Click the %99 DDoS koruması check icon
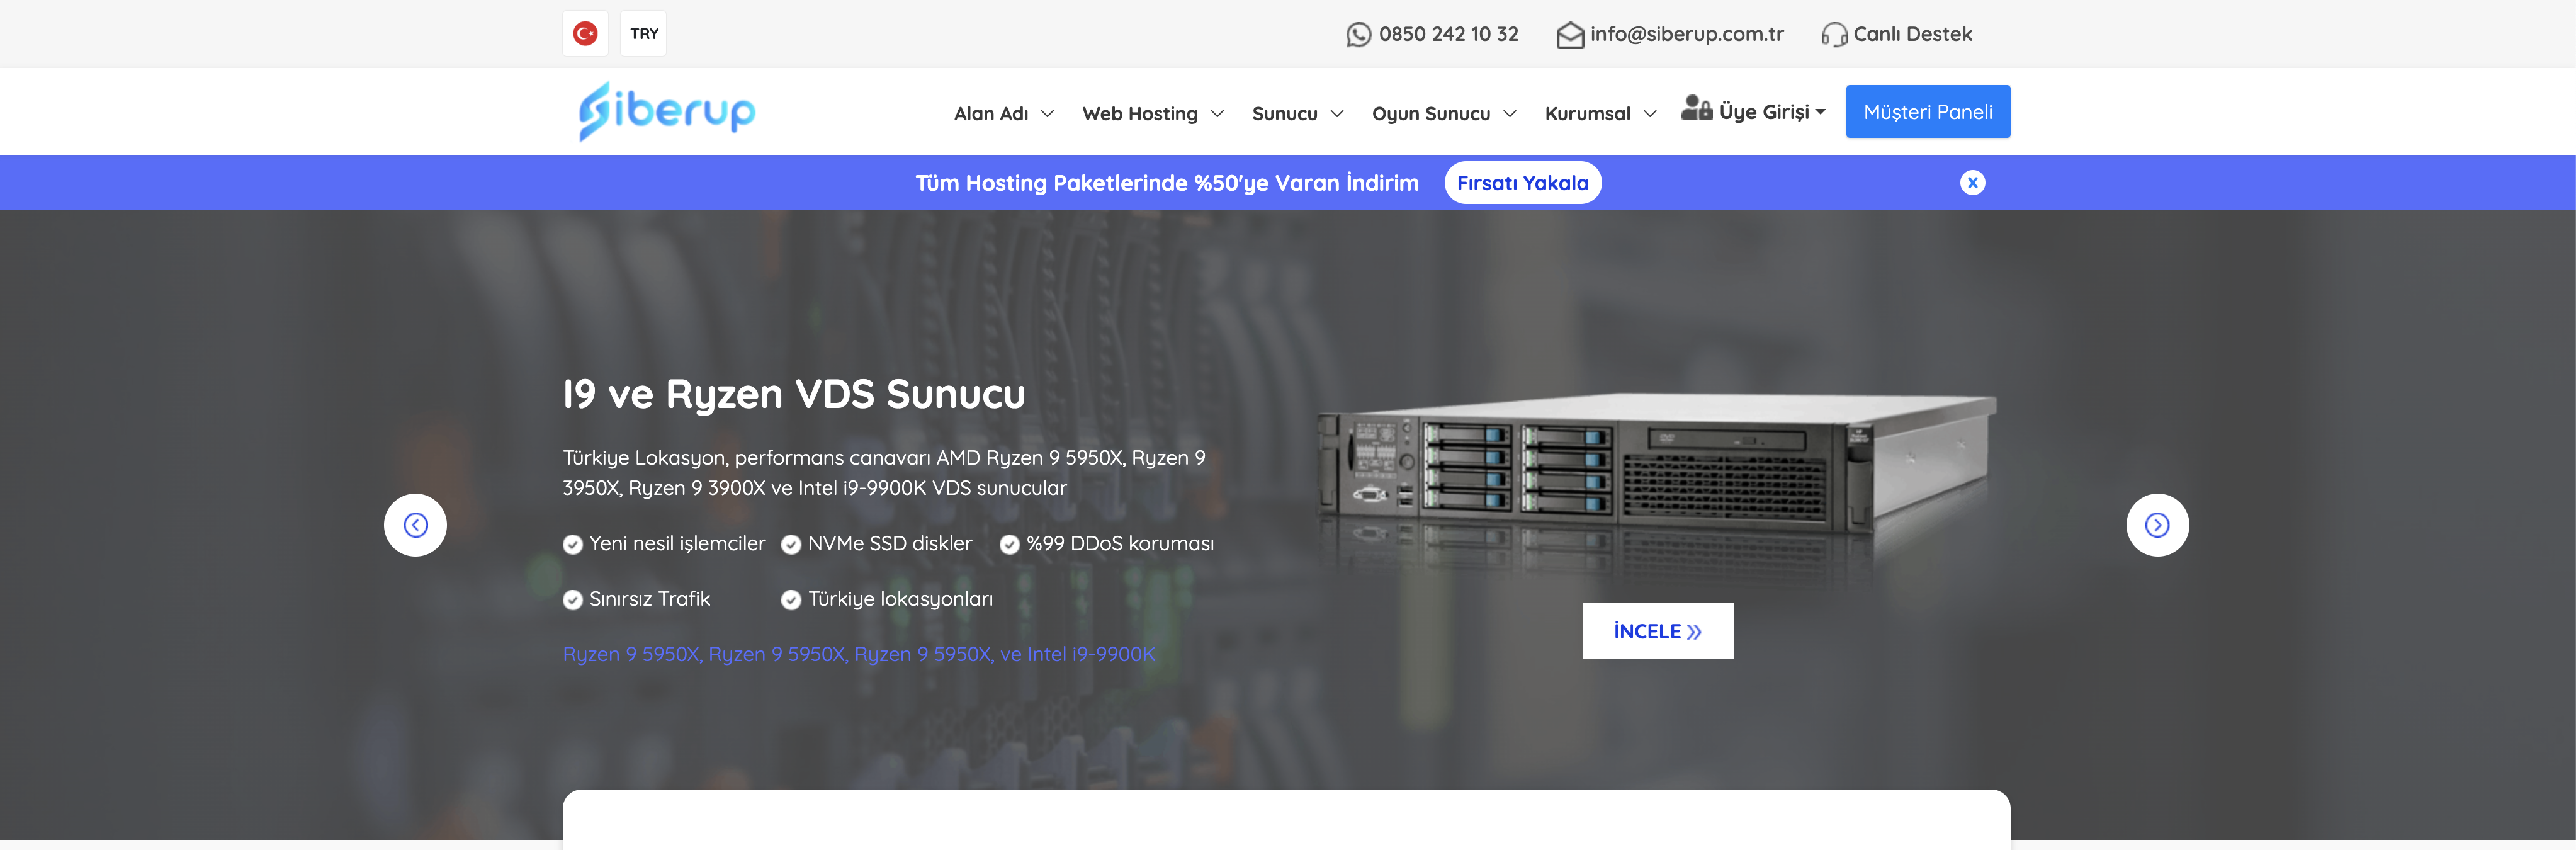 pyautogui.click(x=1010, y=545)
